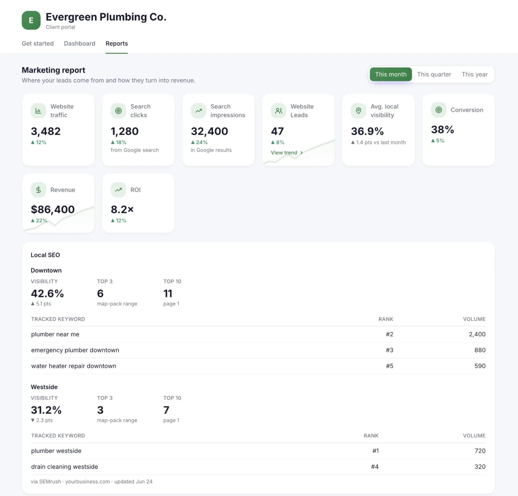Click the Search clicks target icon
The image size is (518, 496).
click(x=118, y=111)
